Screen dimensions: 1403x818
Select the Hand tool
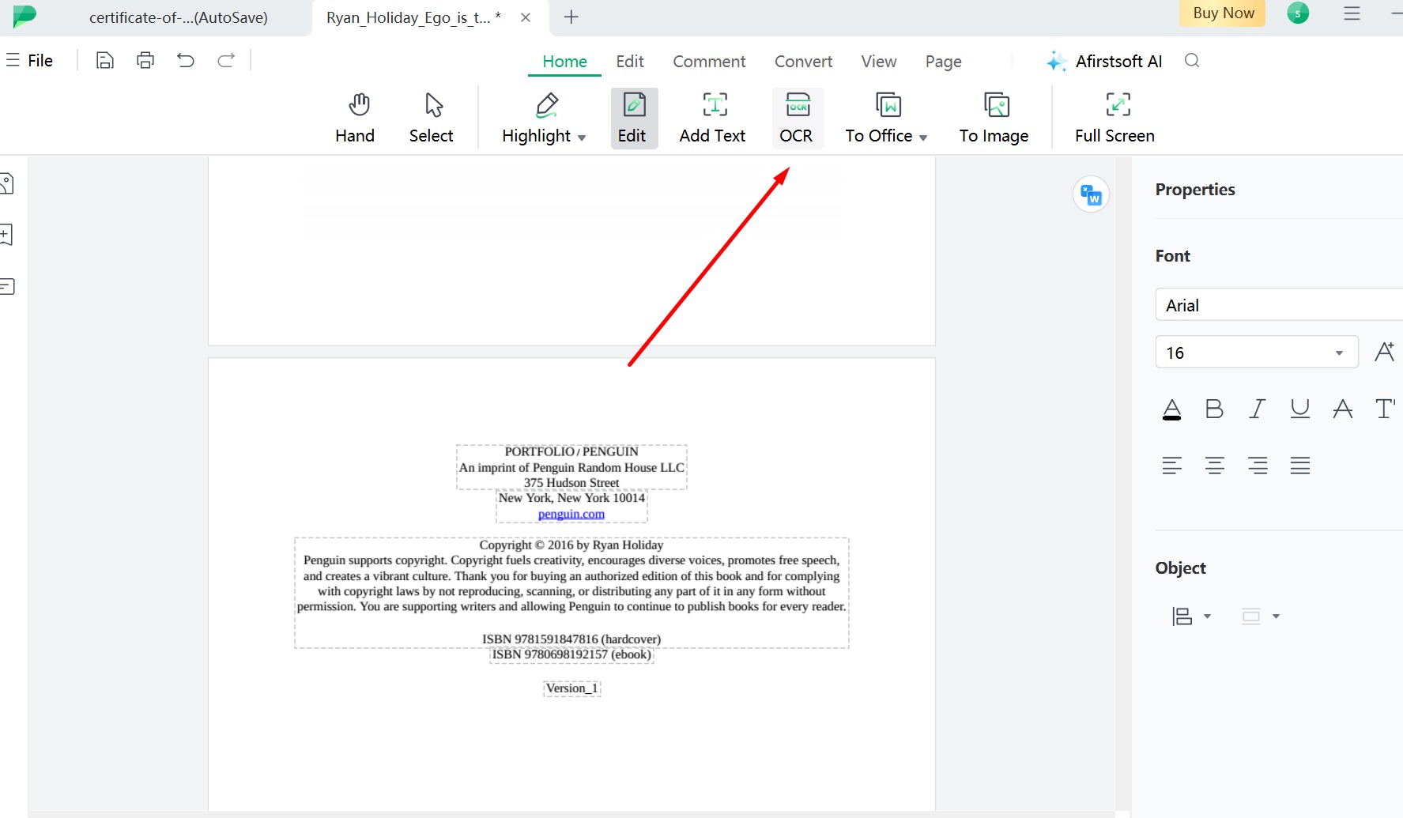355,119
